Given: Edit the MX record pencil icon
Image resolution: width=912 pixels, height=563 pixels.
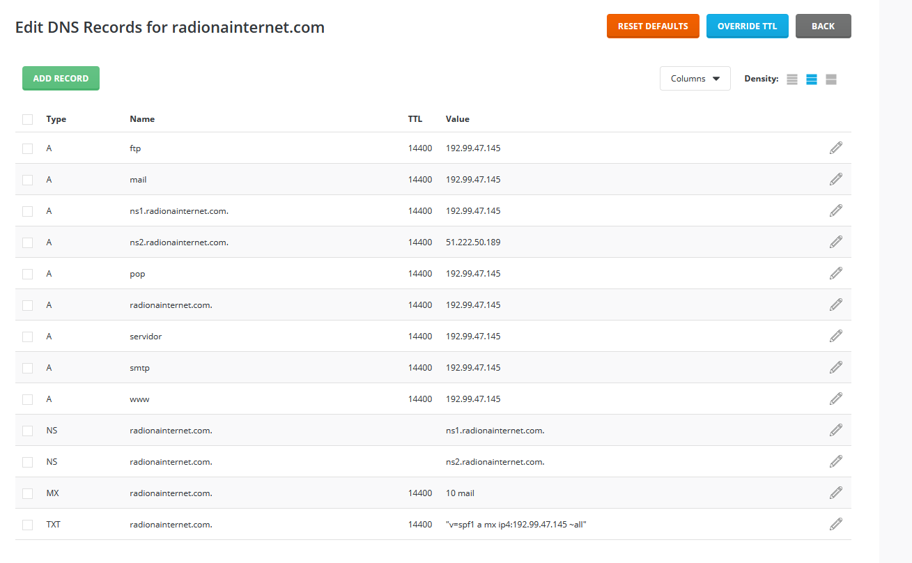Looking at the screenshot, I should point(836,493).
